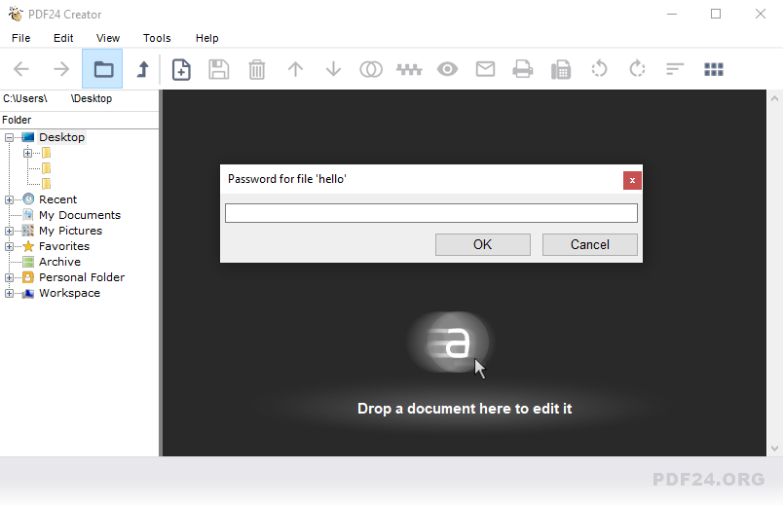Select Recent in the folder tree
Screen dimensions: 783x505
tap(57, 199)
